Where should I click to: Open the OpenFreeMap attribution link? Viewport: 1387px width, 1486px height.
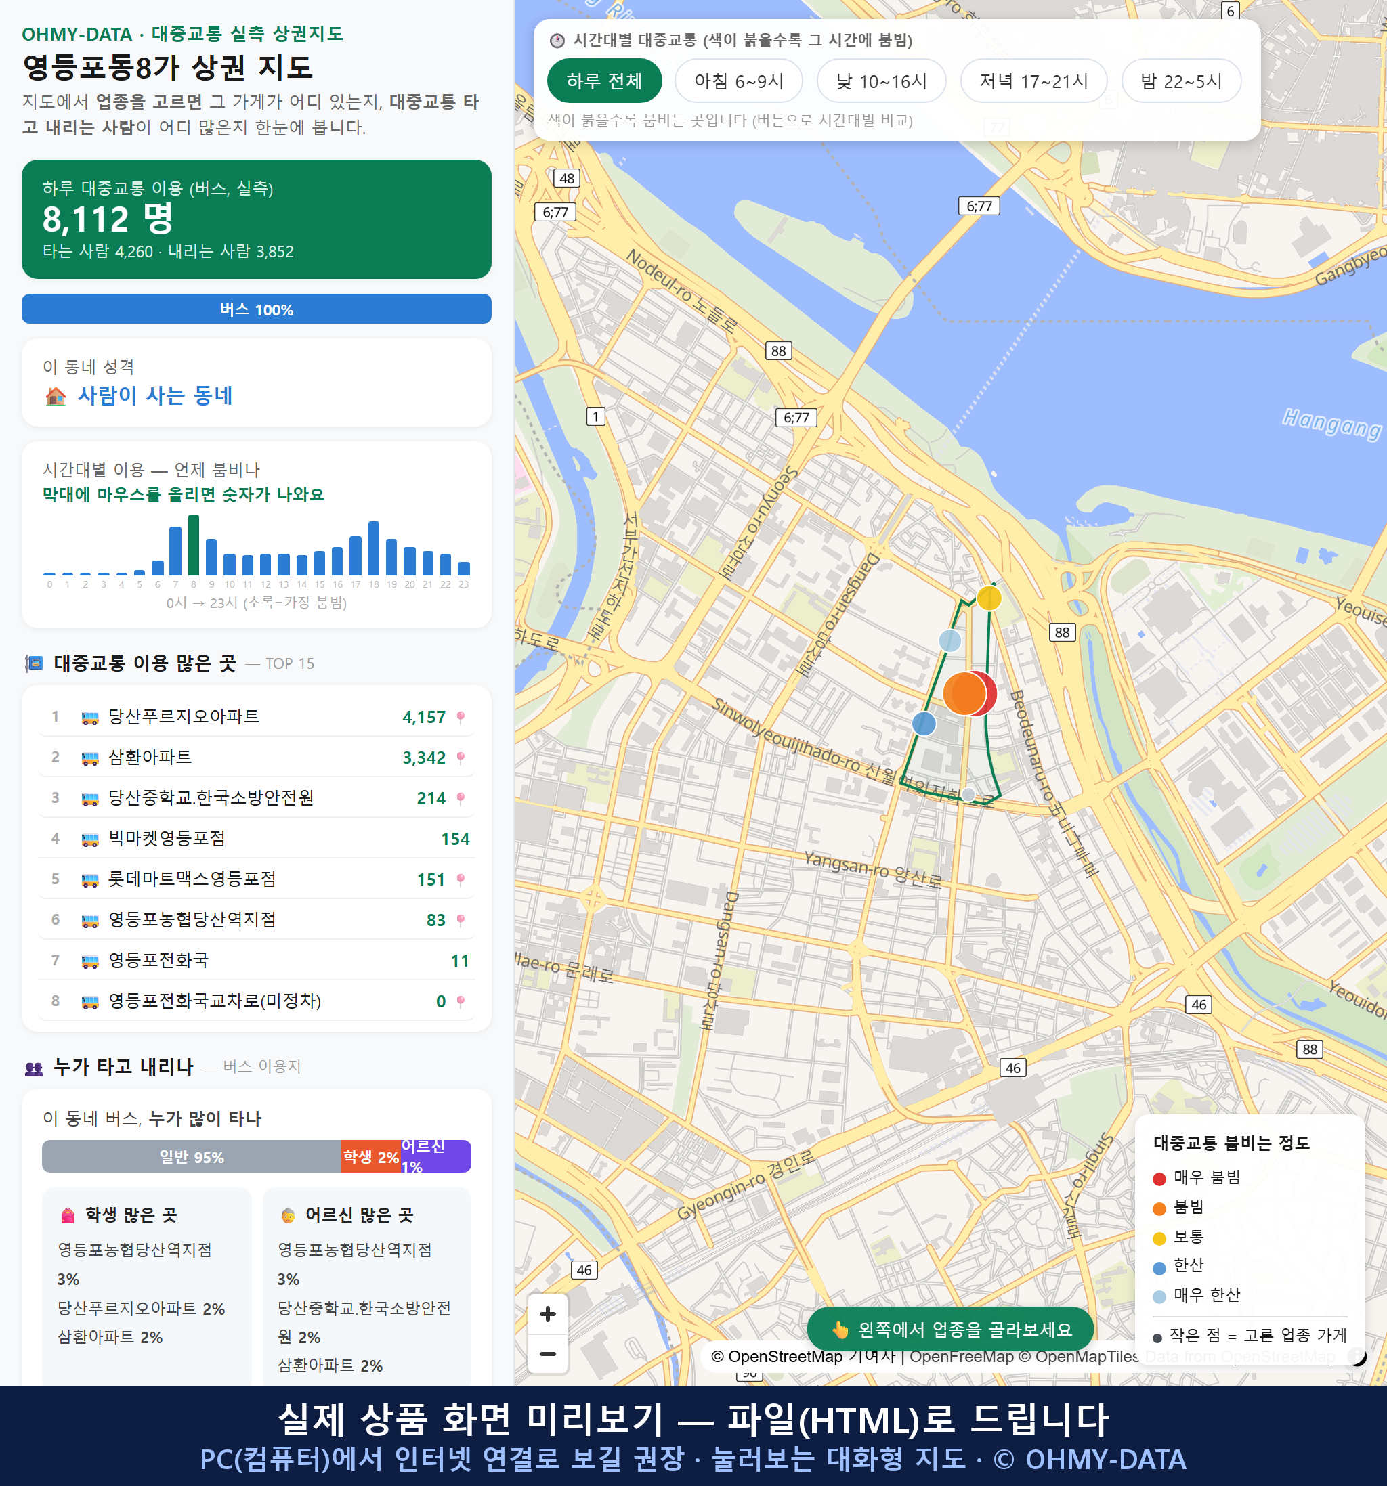[962, 1357]
